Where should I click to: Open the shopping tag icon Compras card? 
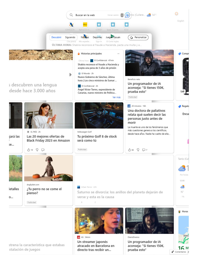tap(179, 54)
